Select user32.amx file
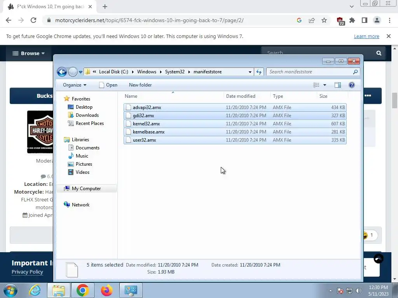 [235, 140]
